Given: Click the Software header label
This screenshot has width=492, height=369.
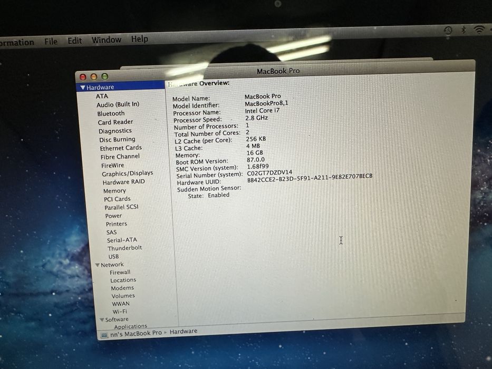Looking at the screenshot, I should click(x=117, y=319).
